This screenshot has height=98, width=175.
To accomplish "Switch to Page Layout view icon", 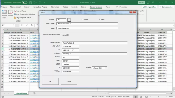I will pyautogui.click(x=141, y=97).
